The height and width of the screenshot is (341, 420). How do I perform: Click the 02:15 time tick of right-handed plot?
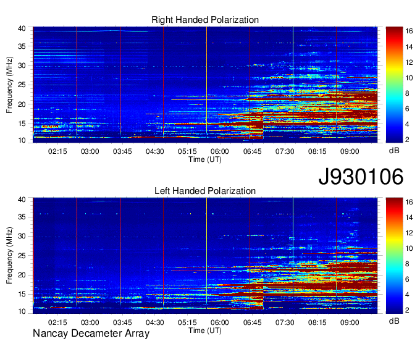[57, 151]
